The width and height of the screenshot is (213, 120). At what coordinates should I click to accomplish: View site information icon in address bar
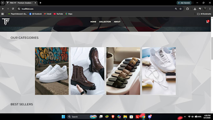point(19,9)
